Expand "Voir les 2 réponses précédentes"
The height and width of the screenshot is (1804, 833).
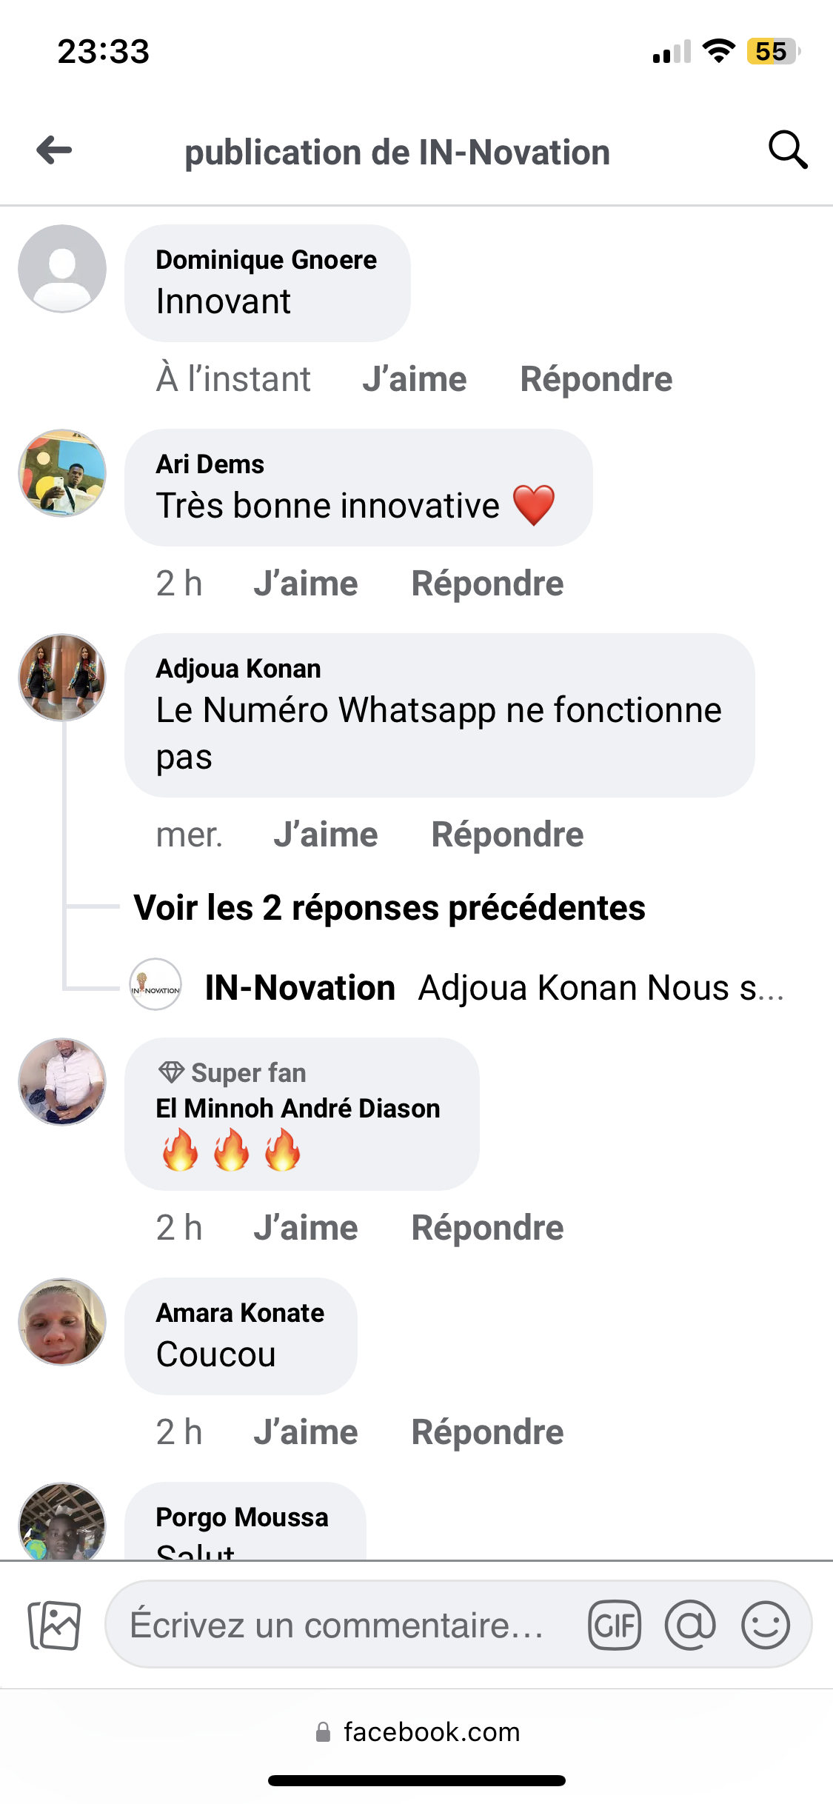389,908
